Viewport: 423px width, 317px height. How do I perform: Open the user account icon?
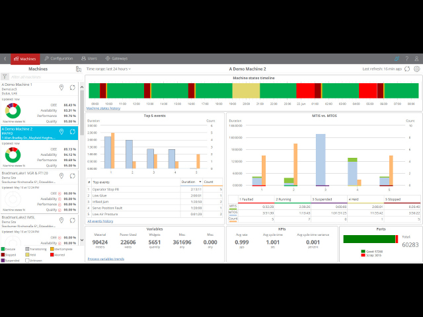click(x=415, y=59)
